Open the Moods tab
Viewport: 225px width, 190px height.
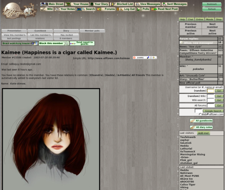209,19
